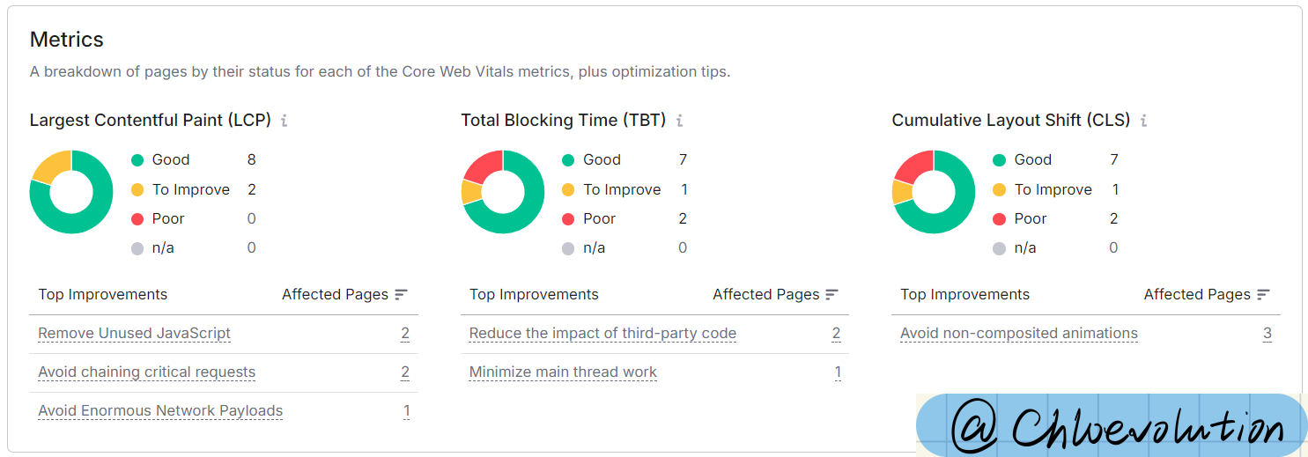Click the info icon beside Largest Contentful Paint
This screenshot has width=1308, height=457.
(284, 121)
